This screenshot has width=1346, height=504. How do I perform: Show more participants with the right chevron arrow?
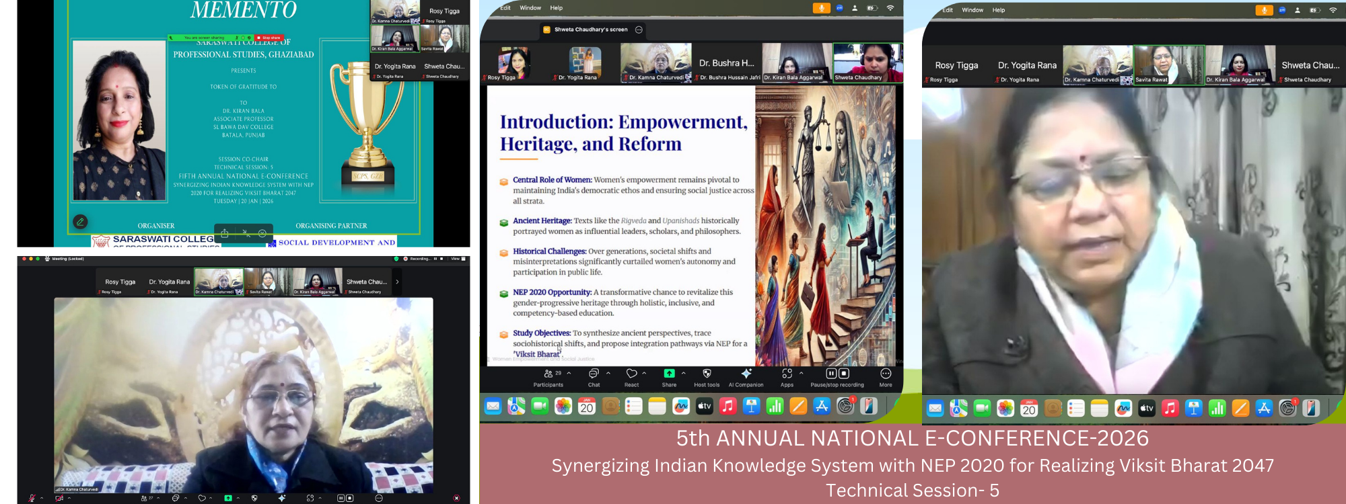coord(397,282)
